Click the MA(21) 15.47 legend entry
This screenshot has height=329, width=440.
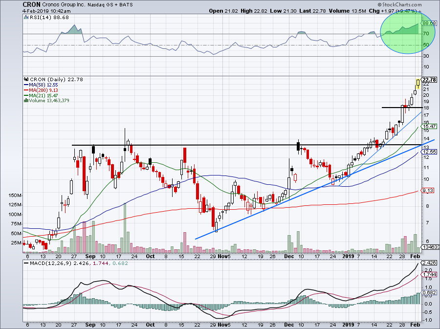(x=43, y=96)
